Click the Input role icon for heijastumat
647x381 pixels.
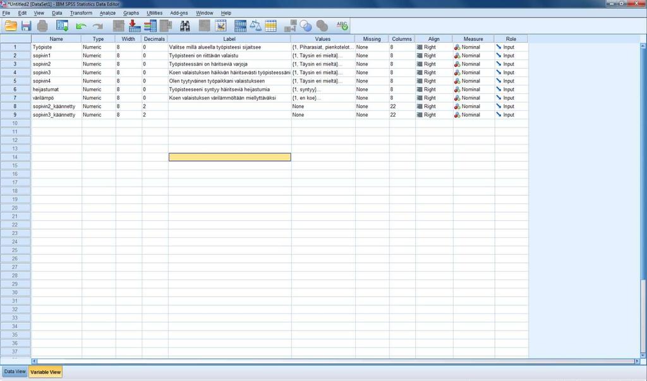click(x=499, y=90)
